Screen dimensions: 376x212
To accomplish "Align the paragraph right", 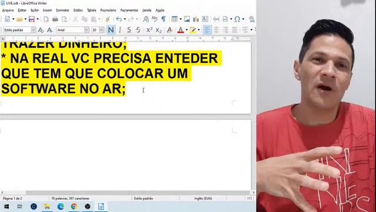I will click(x=226, y=30).
